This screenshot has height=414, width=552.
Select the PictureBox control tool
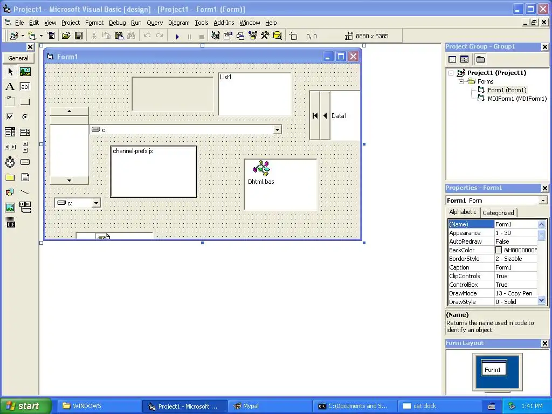[25, 72]
